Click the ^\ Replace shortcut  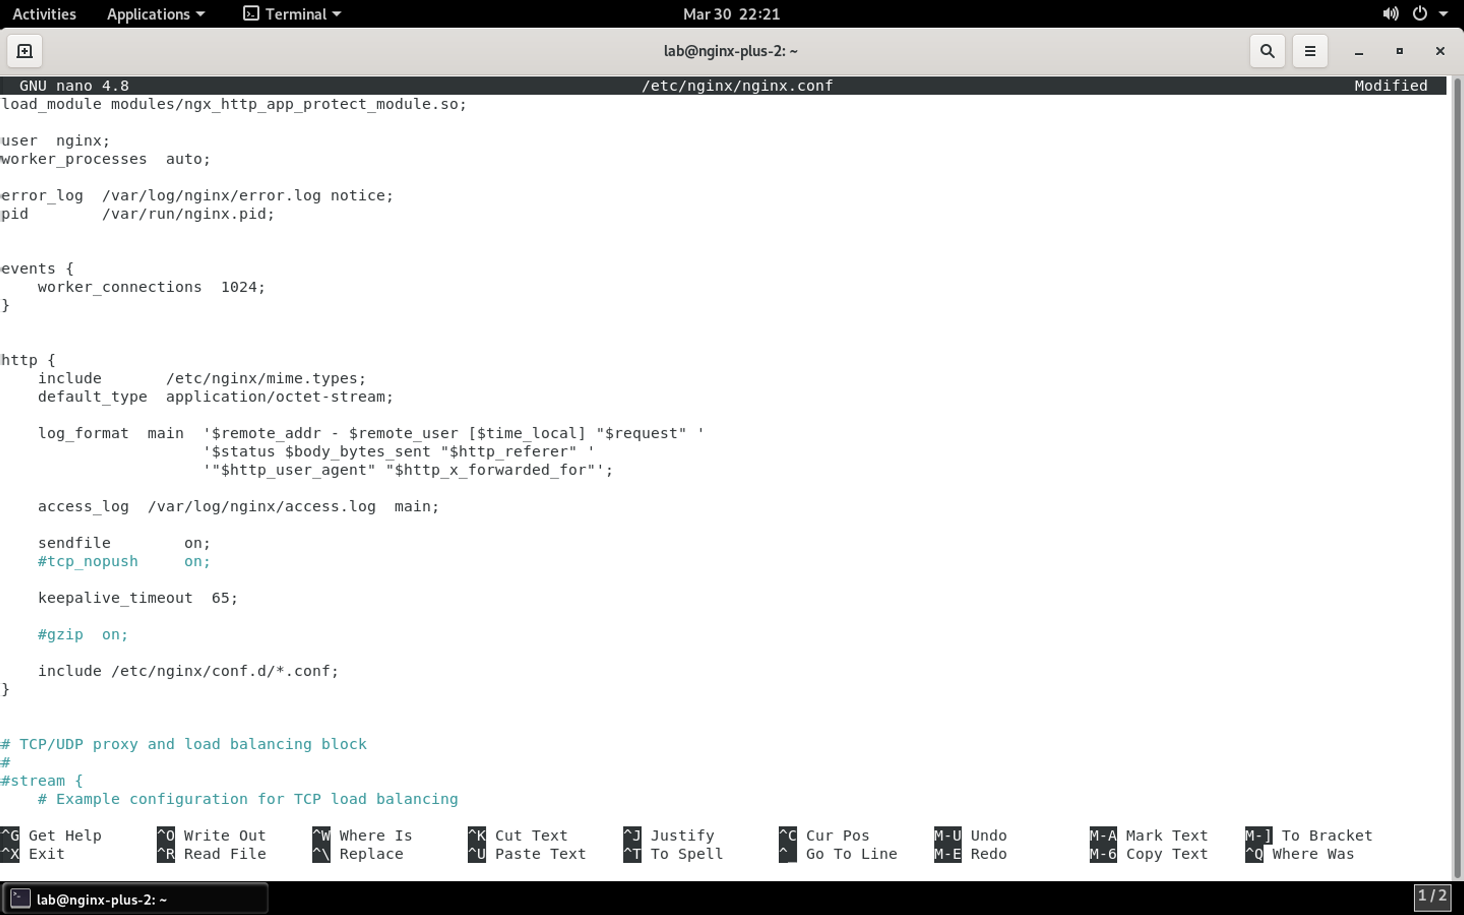[x=357, y=854]
